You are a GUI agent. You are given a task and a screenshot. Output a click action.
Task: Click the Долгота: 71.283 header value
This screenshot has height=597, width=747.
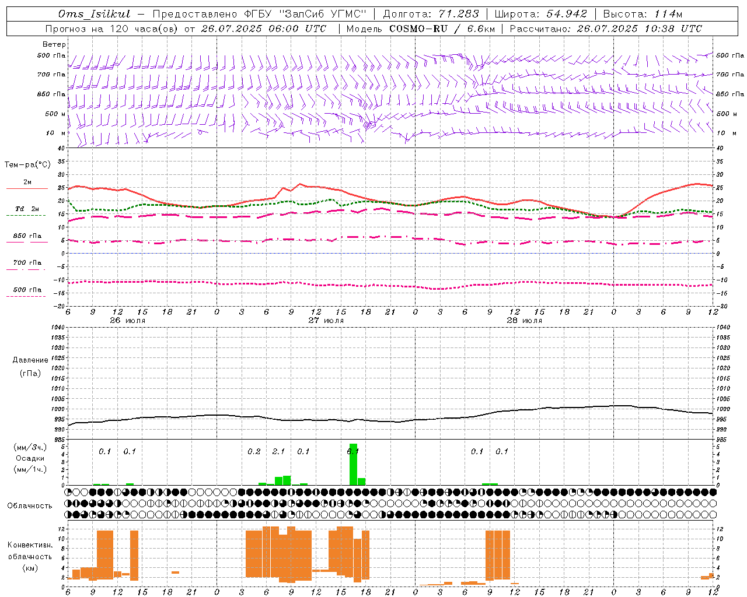[431, 14]
